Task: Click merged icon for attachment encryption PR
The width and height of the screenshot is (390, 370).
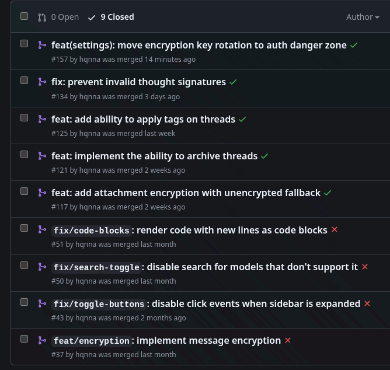Action: [x=41, y=193]
